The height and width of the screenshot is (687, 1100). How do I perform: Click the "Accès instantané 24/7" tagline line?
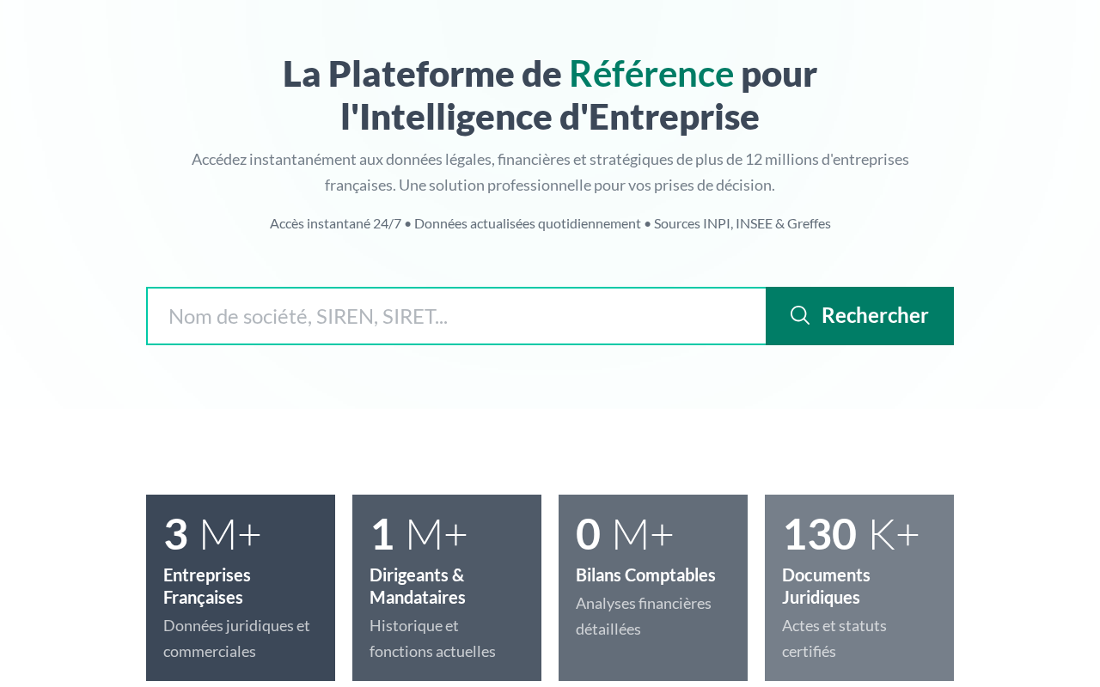pyautogui.click(x=550, y=223)
